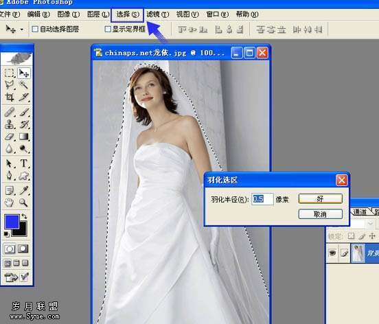Pick the Eraser tool

[x=10, y=137]
